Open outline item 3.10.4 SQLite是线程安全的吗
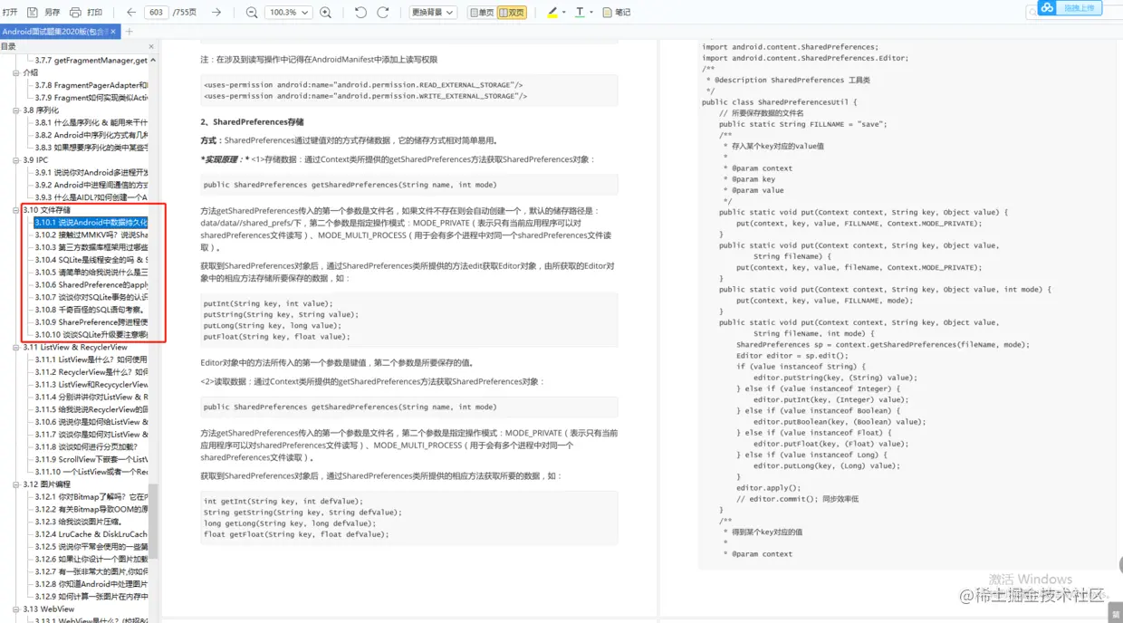 click(x=91, y=260)
